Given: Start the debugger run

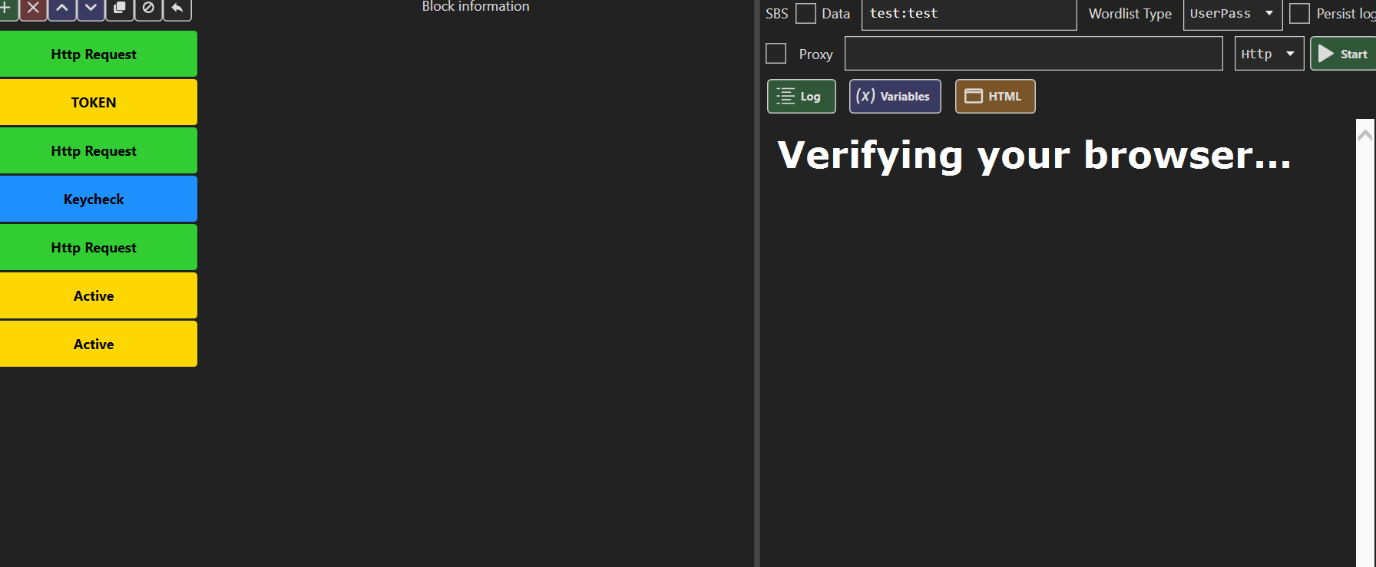Looking at the screenshot, I should tap(1343, 54).
